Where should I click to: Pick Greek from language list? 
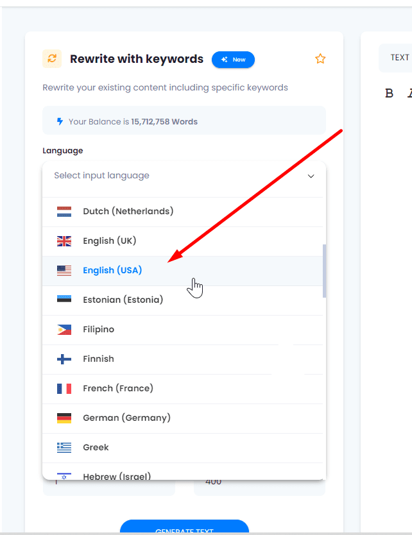96,447
